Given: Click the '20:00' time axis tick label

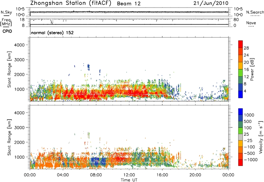Looking at the screenshot, I should coord(195,175).
